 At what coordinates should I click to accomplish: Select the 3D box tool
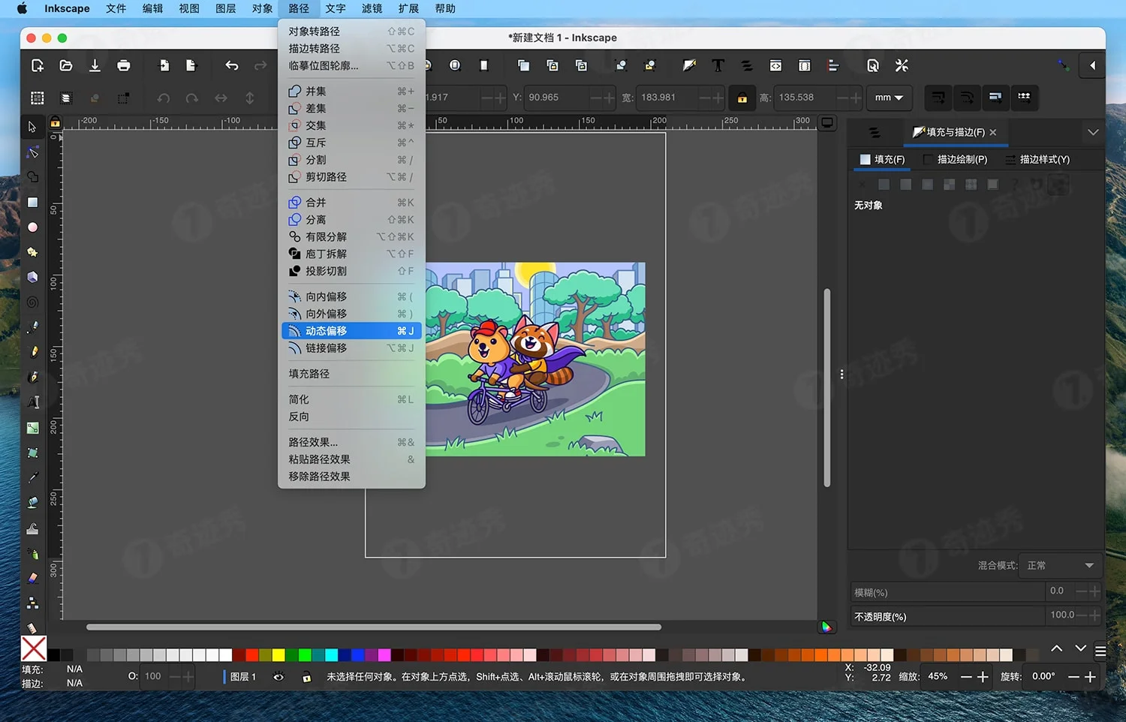pyautogui.click(x=32, y=276)
